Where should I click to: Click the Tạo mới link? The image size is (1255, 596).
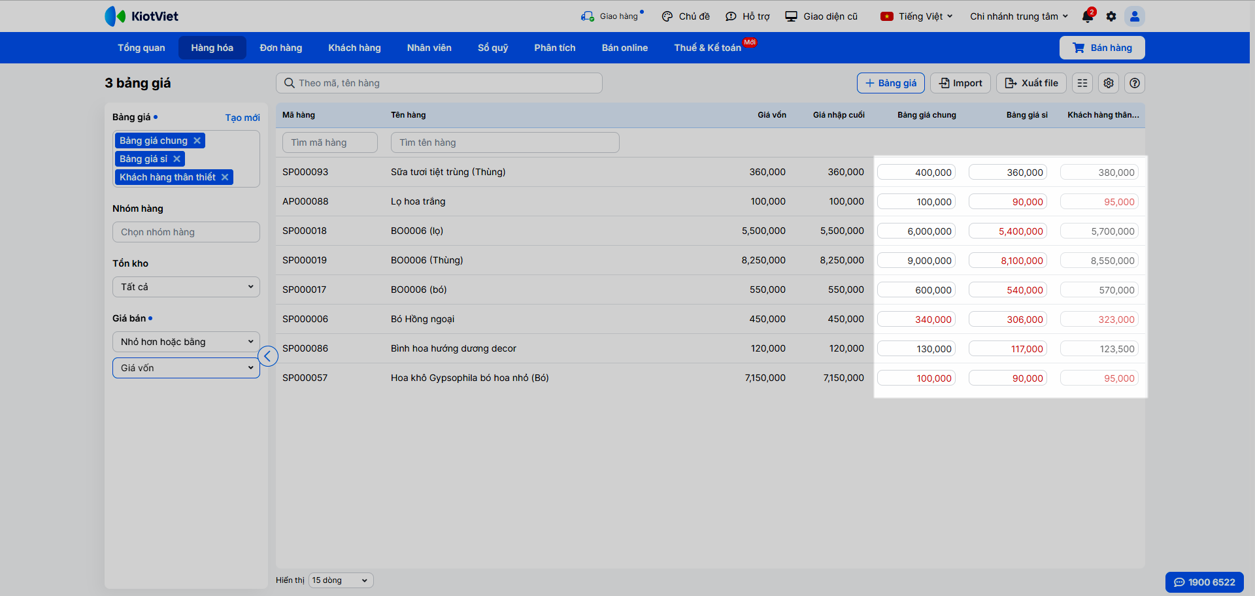click(x=243, y=118)
